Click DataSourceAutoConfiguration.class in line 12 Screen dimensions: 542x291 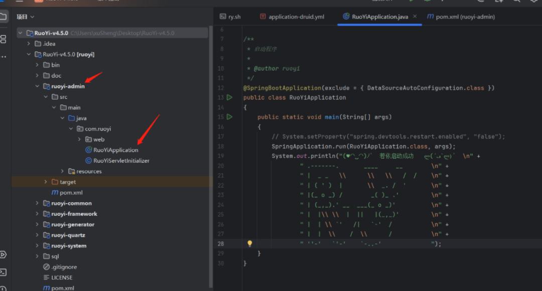coord(426,88)
